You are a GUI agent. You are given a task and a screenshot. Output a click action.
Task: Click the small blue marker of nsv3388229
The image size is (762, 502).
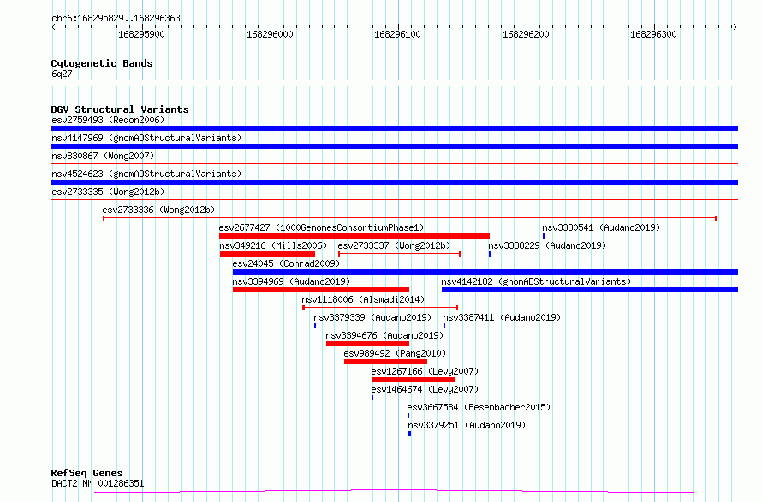pyautogui.click(x=490, y=254)
